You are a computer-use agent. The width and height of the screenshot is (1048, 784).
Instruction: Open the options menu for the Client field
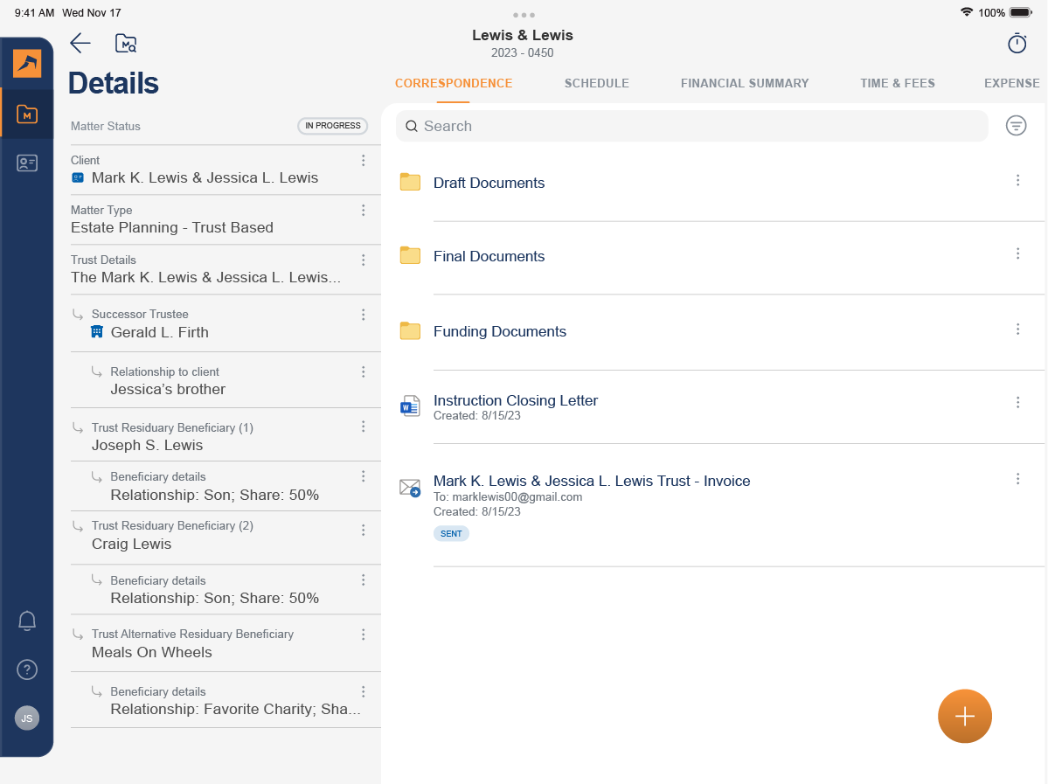click(x=363, y=160)
